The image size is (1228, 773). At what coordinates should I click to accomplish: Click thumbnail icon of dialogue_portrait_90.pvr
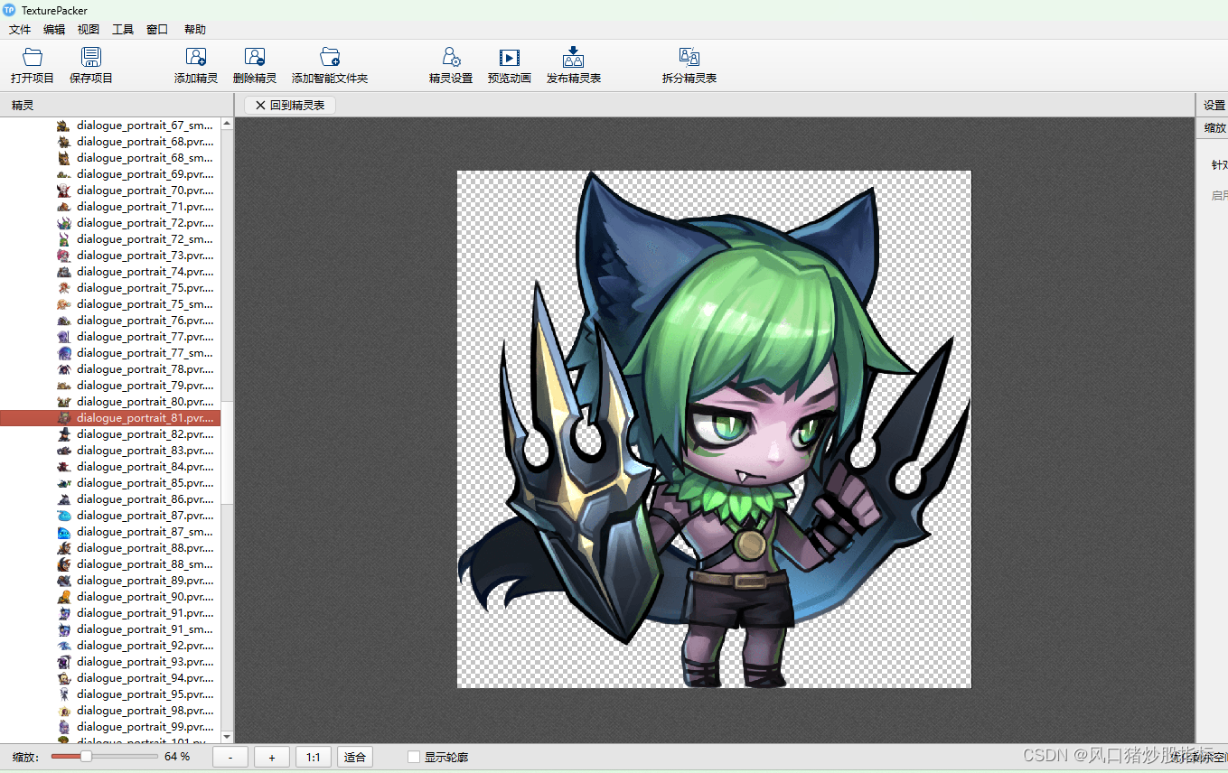click(x=63, y=597)
